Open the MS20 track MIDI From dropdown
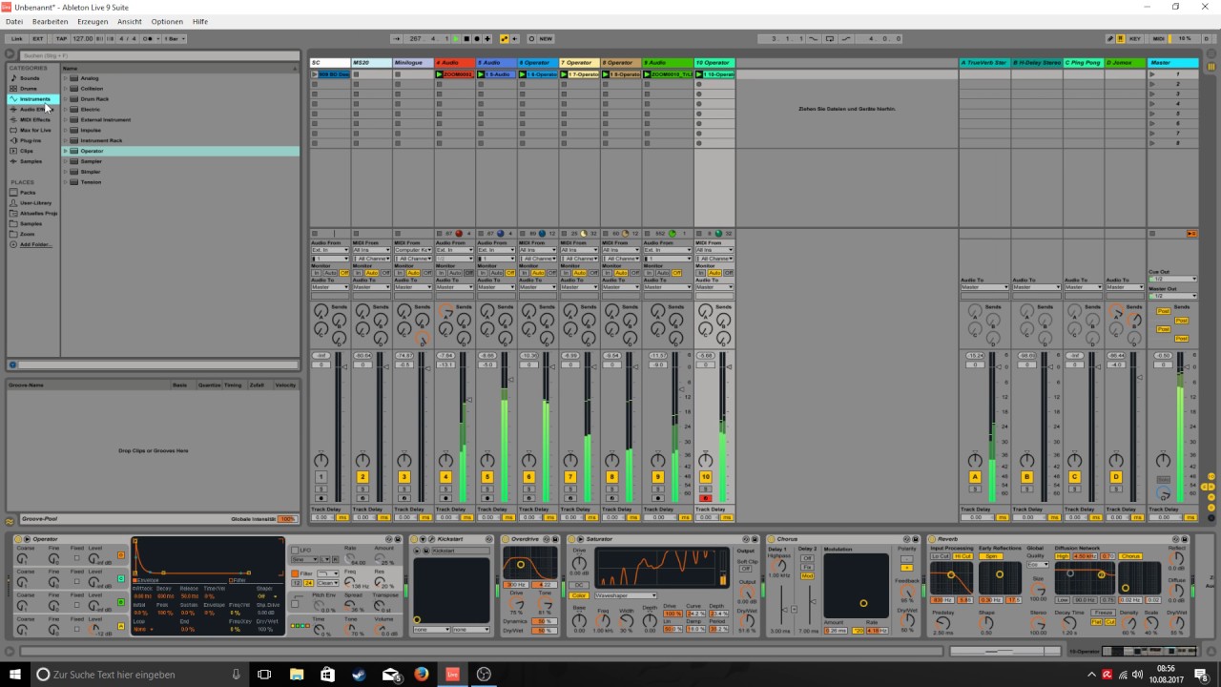The image size is (1221, 687). [x=372, y=250]
